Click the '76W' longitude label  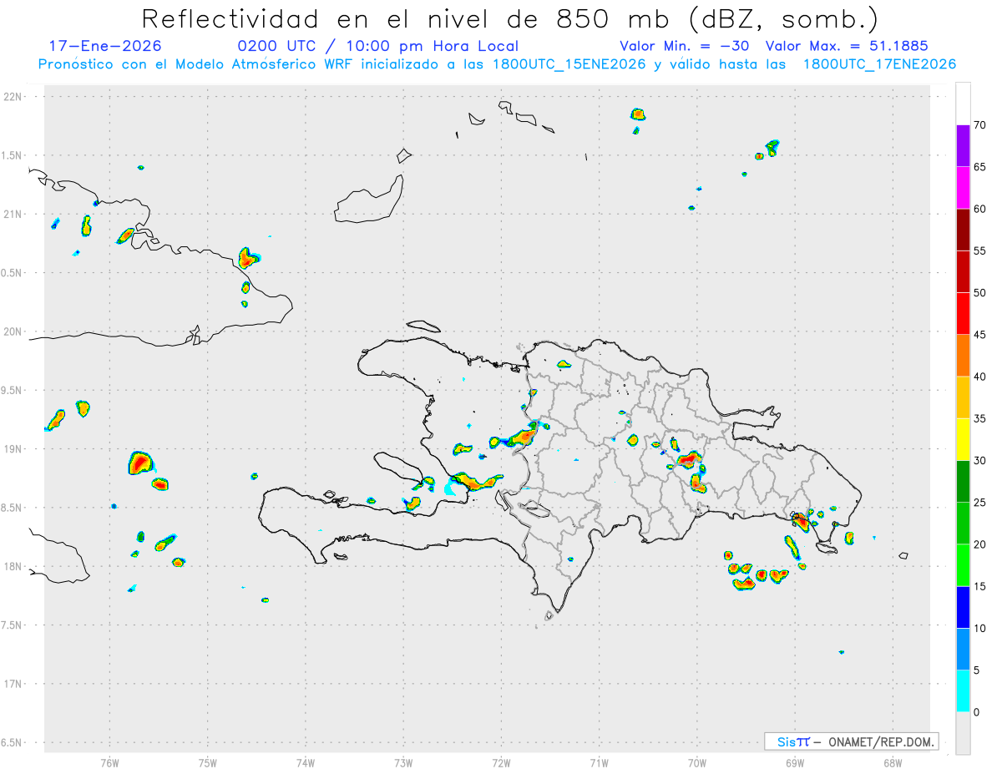pos(109,762)
